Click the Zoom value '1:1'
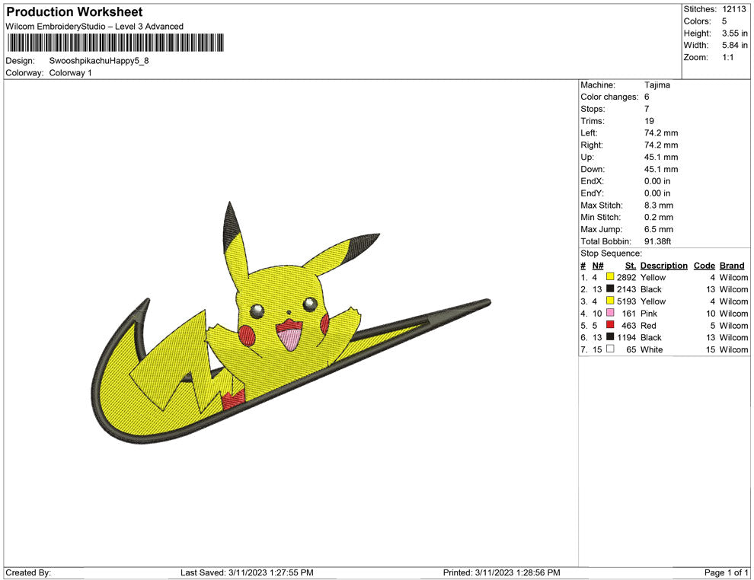This screenshot has height=580, width=754. click(x=727, y=57)
